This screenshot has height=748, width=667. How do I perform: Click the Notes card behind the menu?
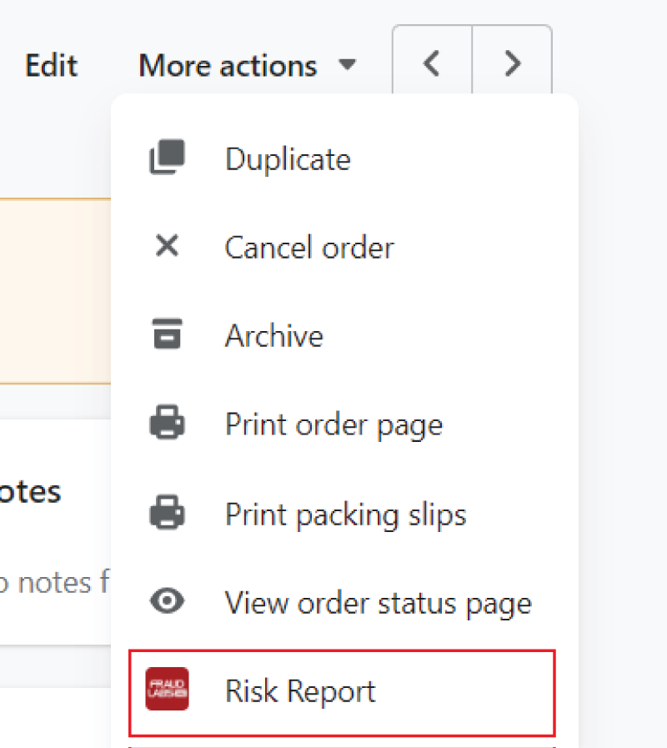[55, 532]
